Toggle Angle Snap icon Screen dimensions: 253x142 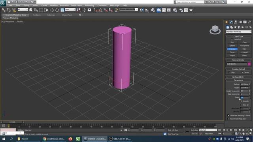(100, 10)
